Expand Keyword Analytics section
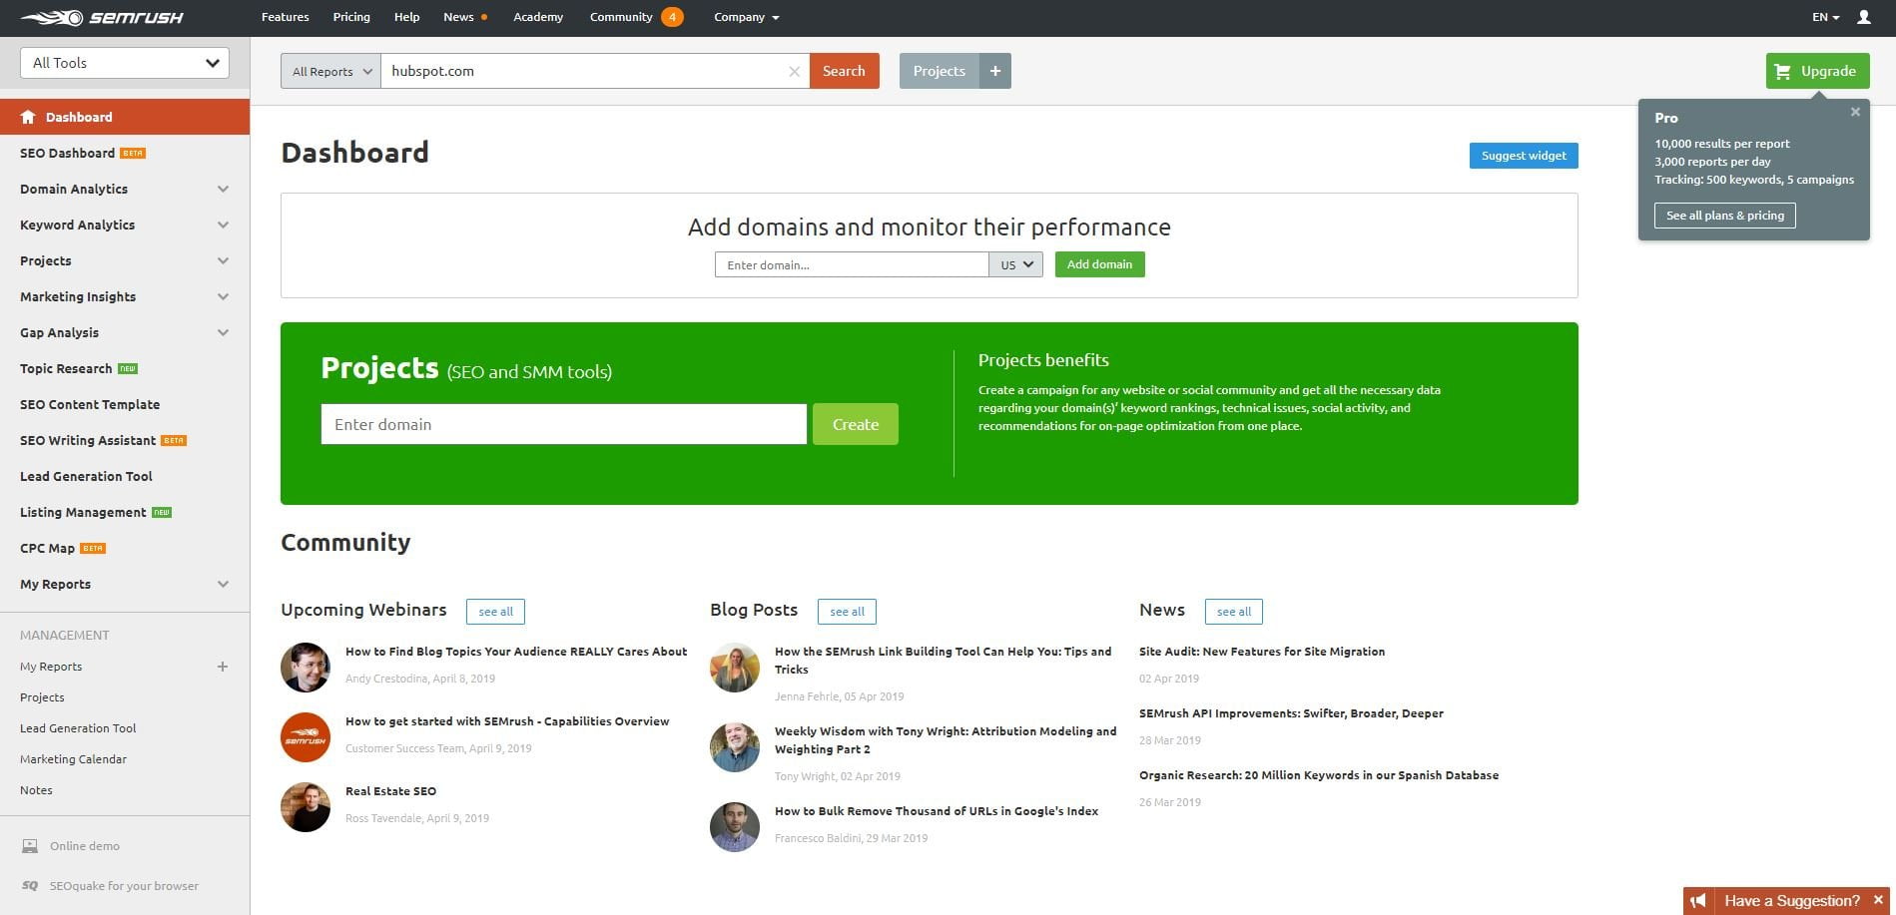 pos(223,225)
